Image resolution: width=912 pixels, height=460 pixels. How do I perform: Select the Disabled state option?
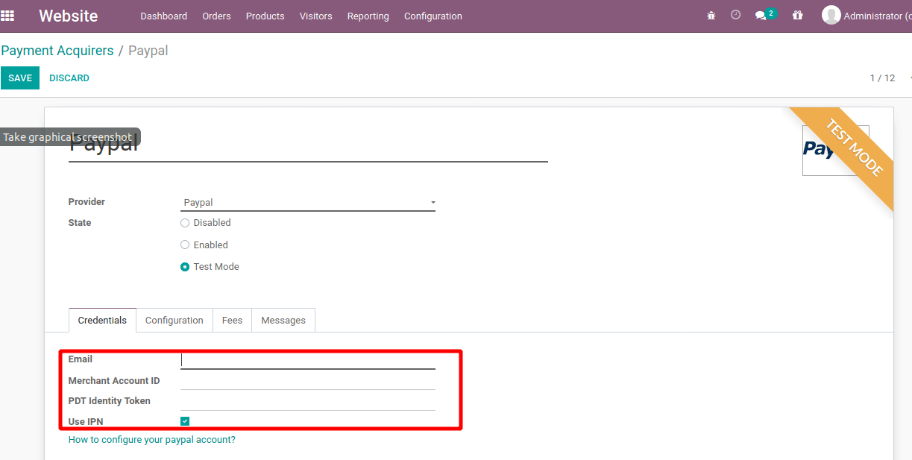(185, 223)
